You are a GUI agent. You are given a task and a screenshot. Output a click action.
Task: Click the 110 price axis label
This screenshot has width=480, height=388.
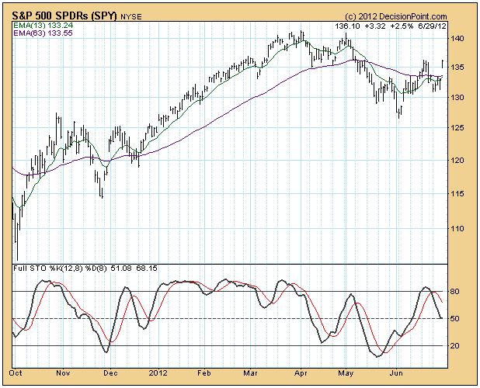[457, 228]
